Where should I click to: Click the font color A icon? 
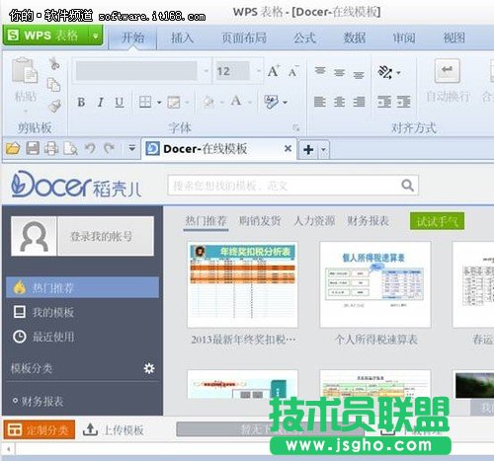point(236,101)
